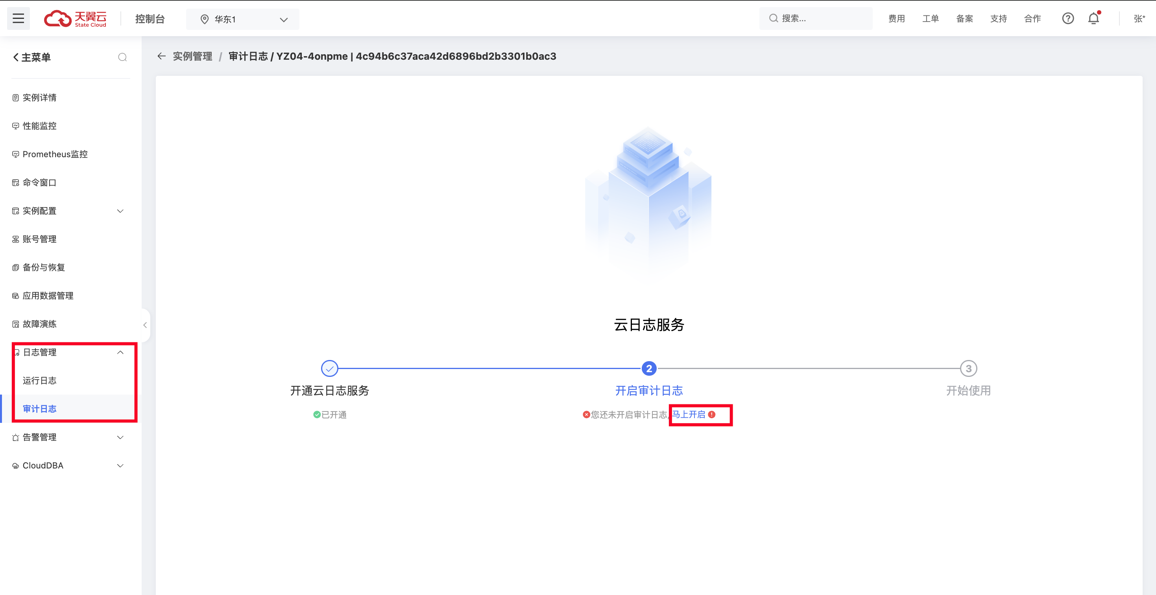Click the 性能监控 monitor icon
Viewport: 1156px width, 595px height.
point(16,126)
